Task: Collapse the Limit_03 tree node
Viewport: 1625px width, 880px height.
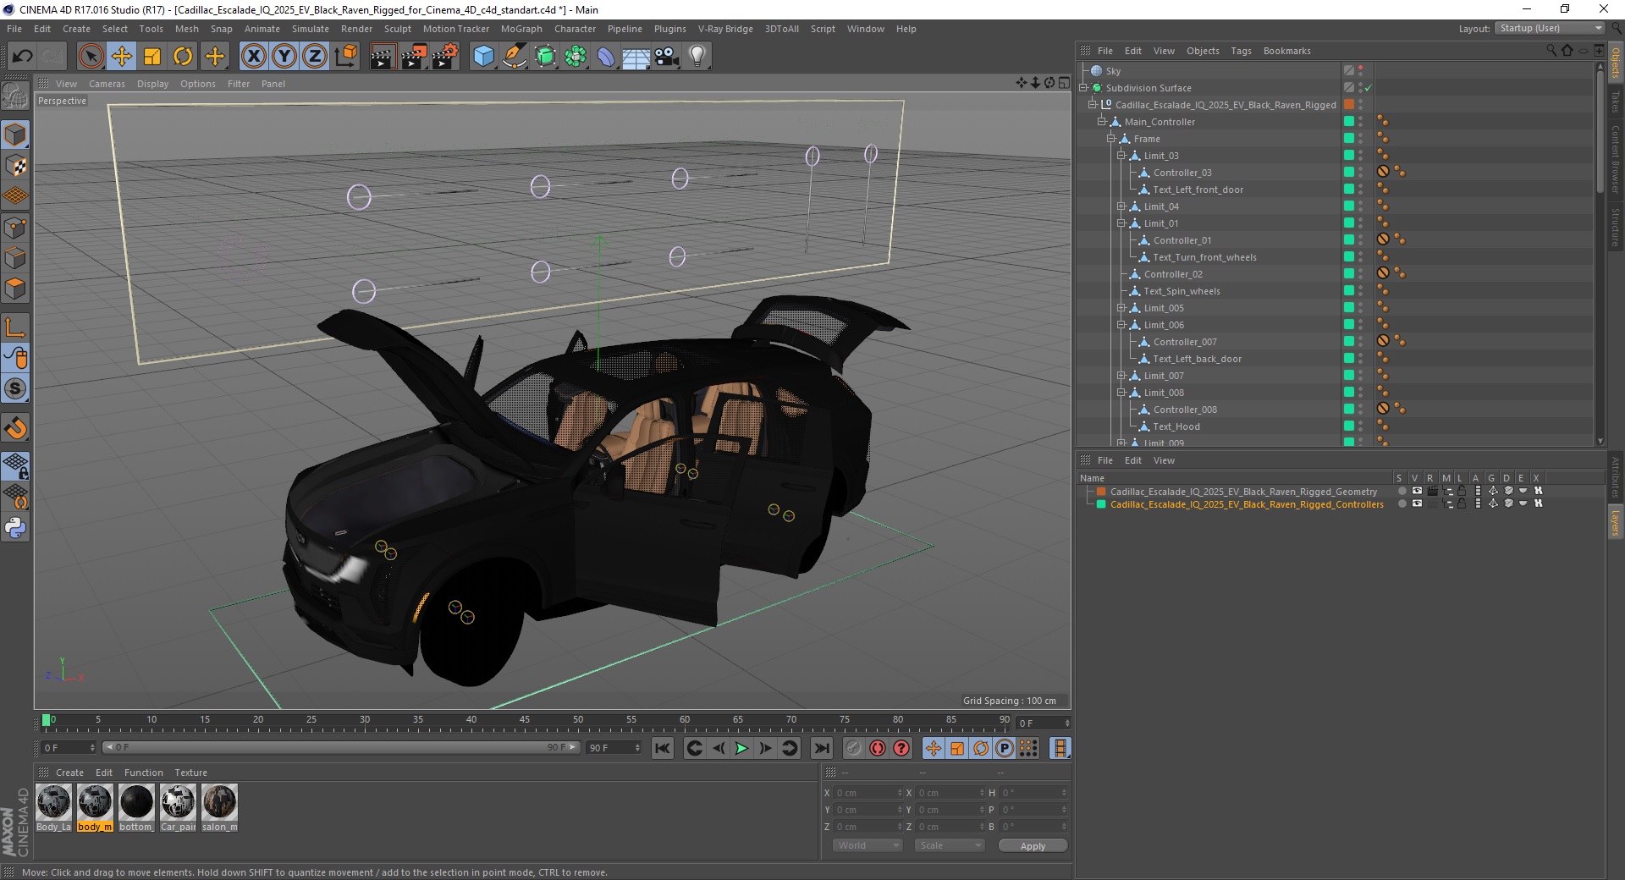Action: (1121, 156)
